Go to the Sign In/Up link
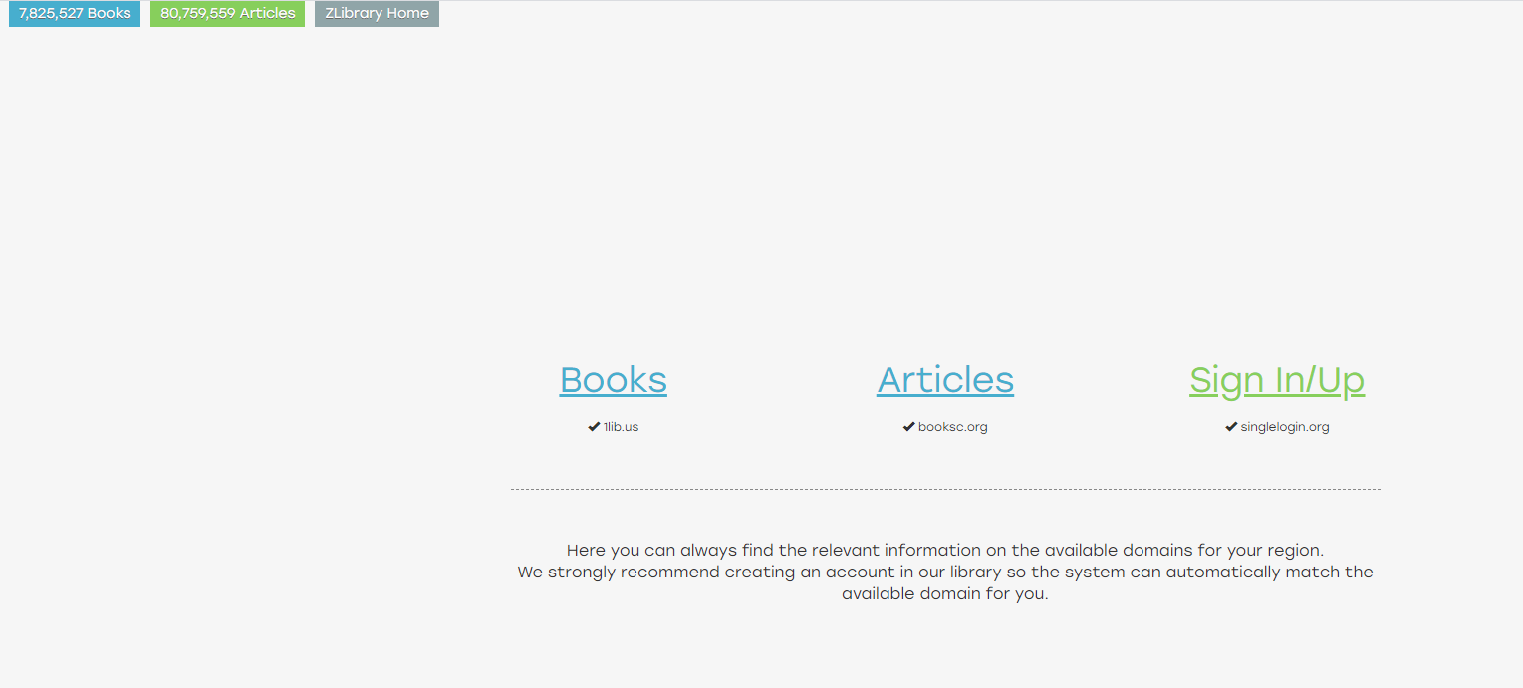Image resolution: width=1523 pixels, height=688 pixels. click(x=1277, y=380)
